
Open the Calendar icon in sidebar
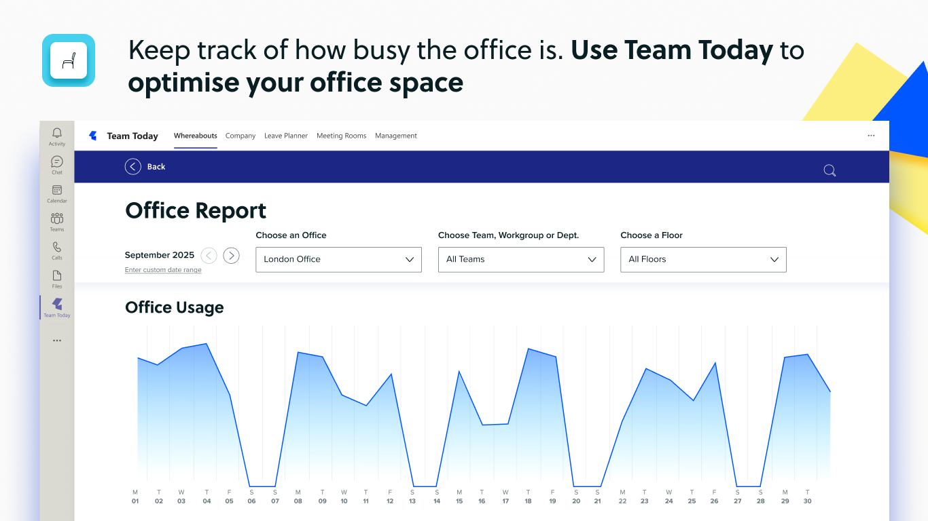coord(57,190)
